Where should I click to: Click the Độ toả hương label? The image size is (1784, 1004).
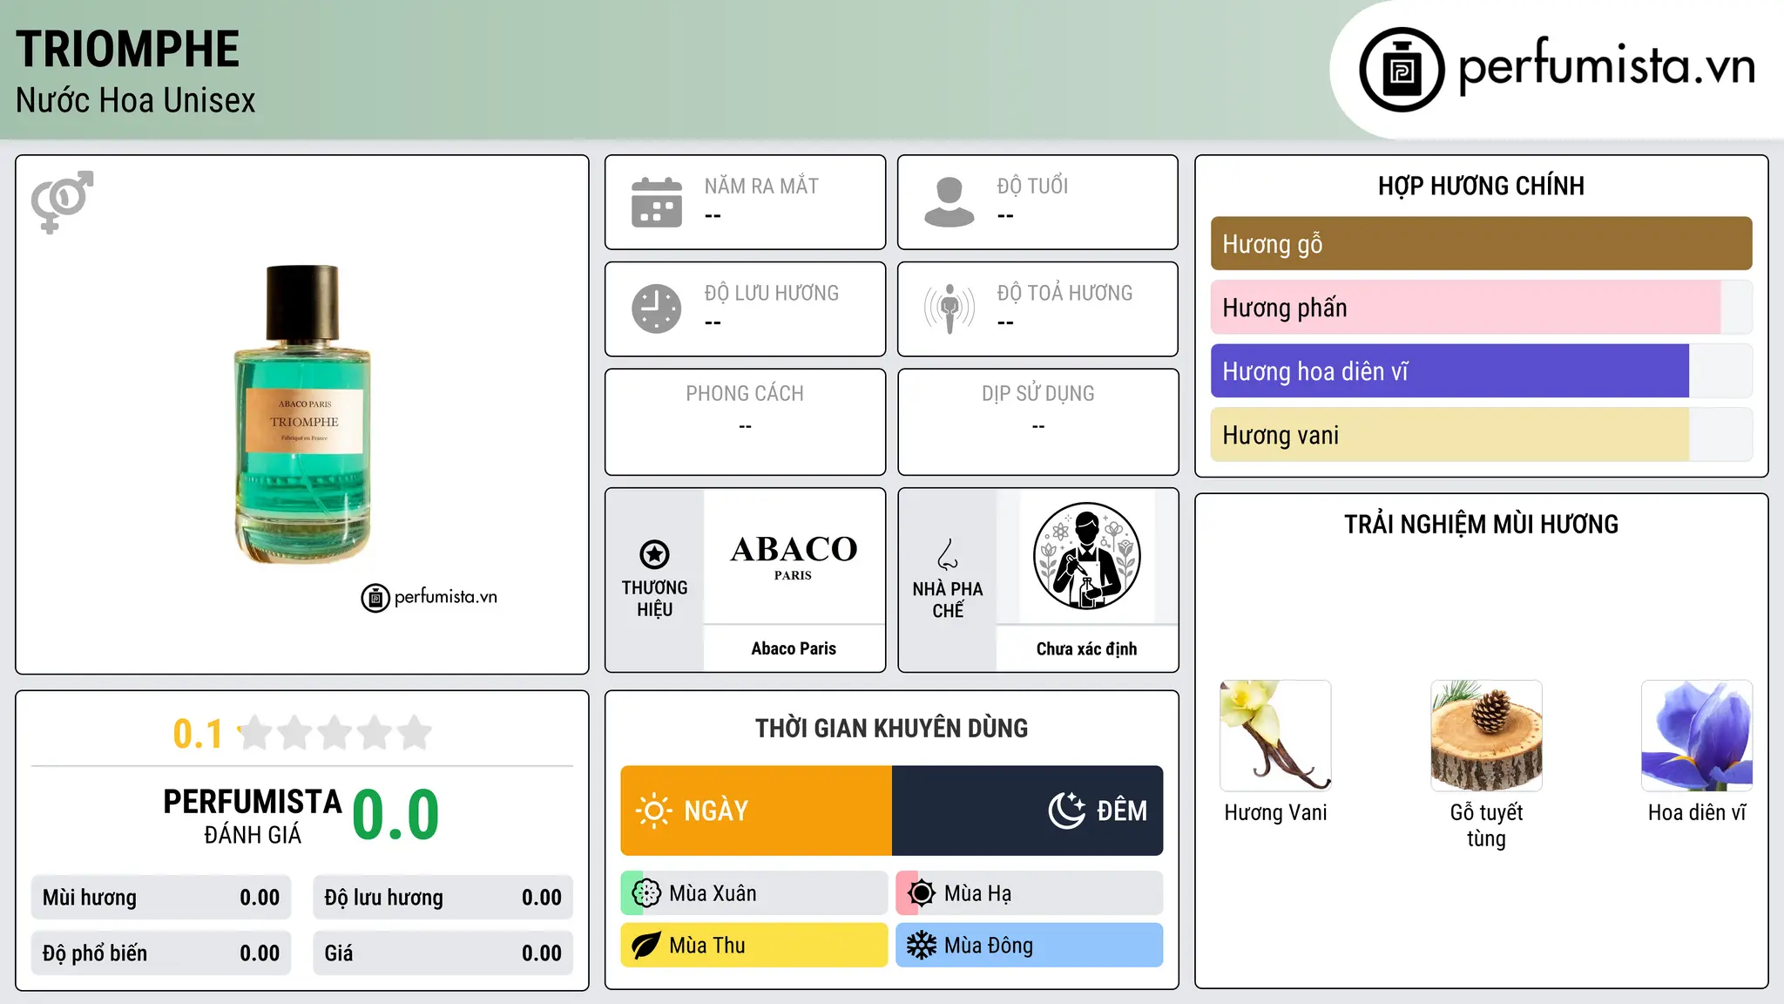(x=1064, y=293)
